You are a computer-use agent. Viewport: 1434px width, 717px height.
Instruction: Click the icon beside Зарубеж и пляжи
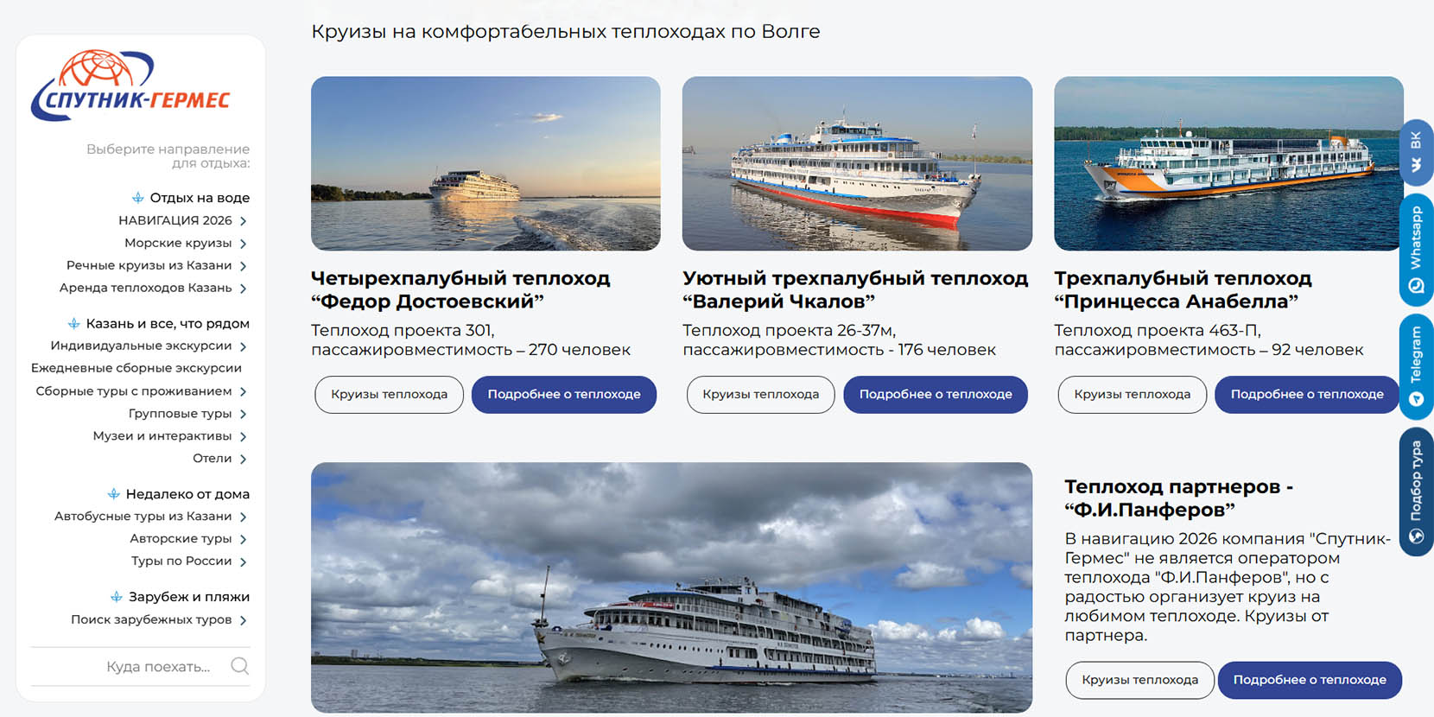(117, 597)
